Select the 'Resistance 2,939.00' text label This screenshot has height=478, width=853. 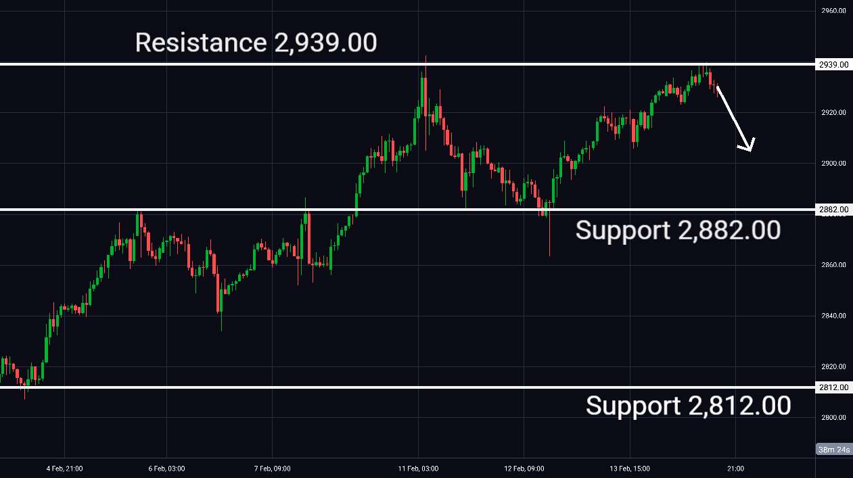click(256, 43)
